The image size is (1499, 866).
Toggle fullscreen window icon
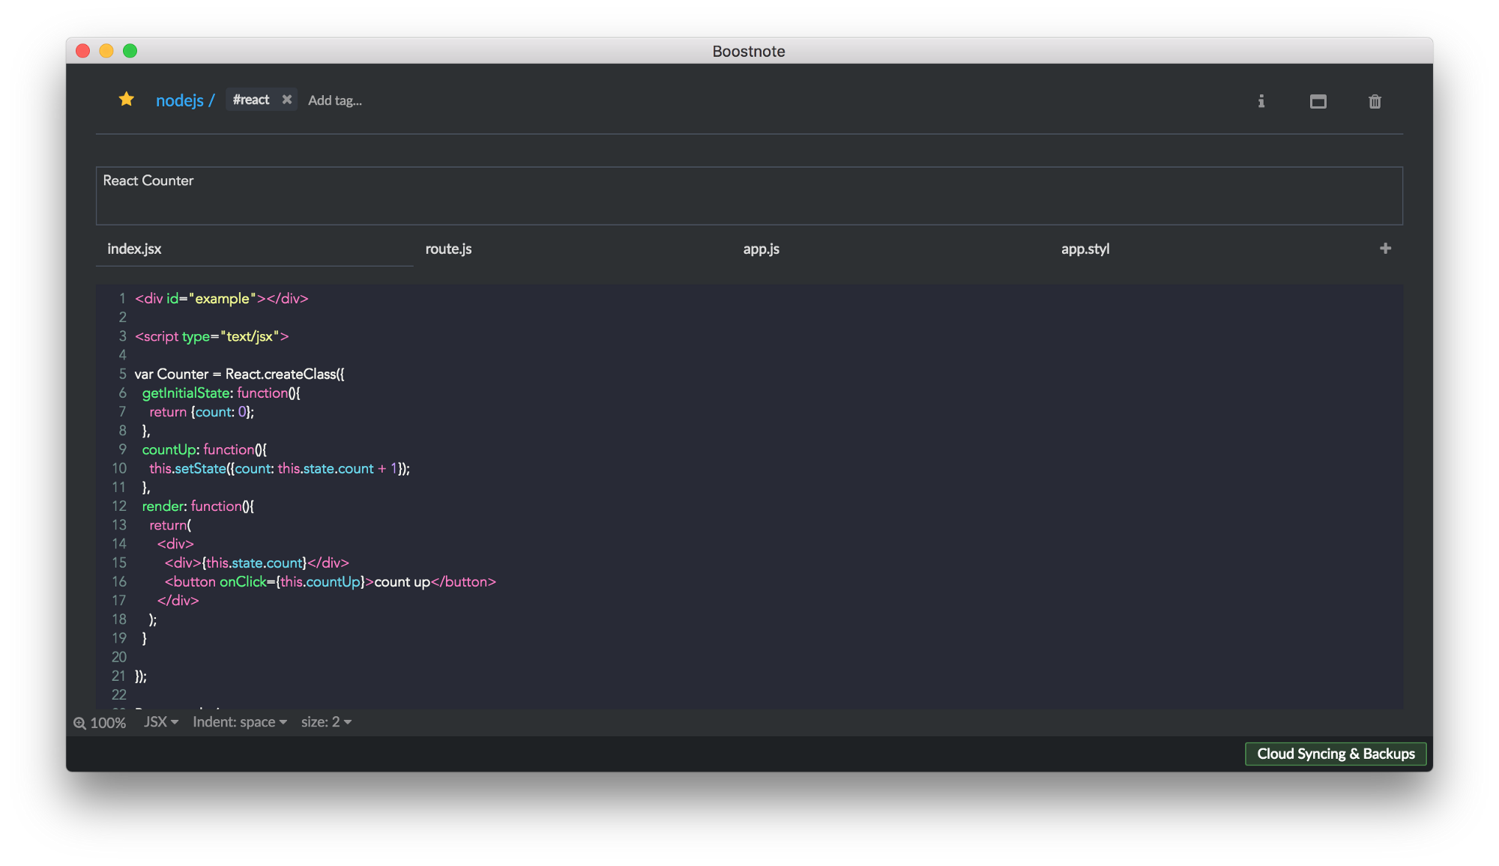pyautogui.click(x=1318, y=101)
